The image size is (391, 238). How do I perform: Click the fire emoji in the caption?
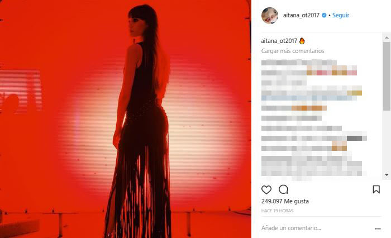[302, 41]
